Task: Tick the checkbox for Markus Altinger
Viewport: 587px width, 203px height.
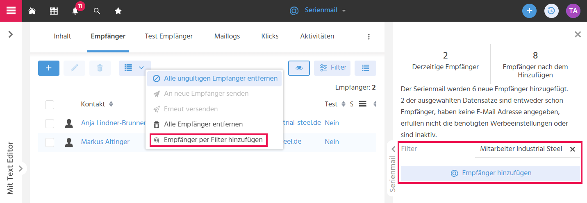Action: coord(50,142)
